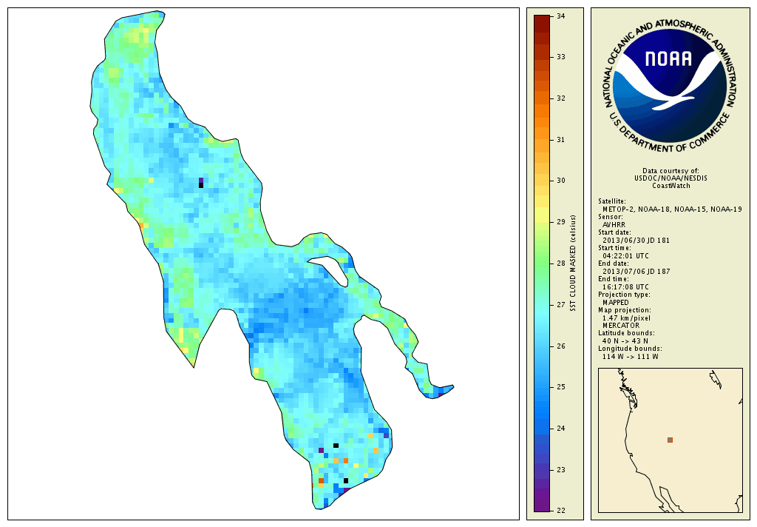Click the 'Sensor:' label

click(x=610, y=217)
